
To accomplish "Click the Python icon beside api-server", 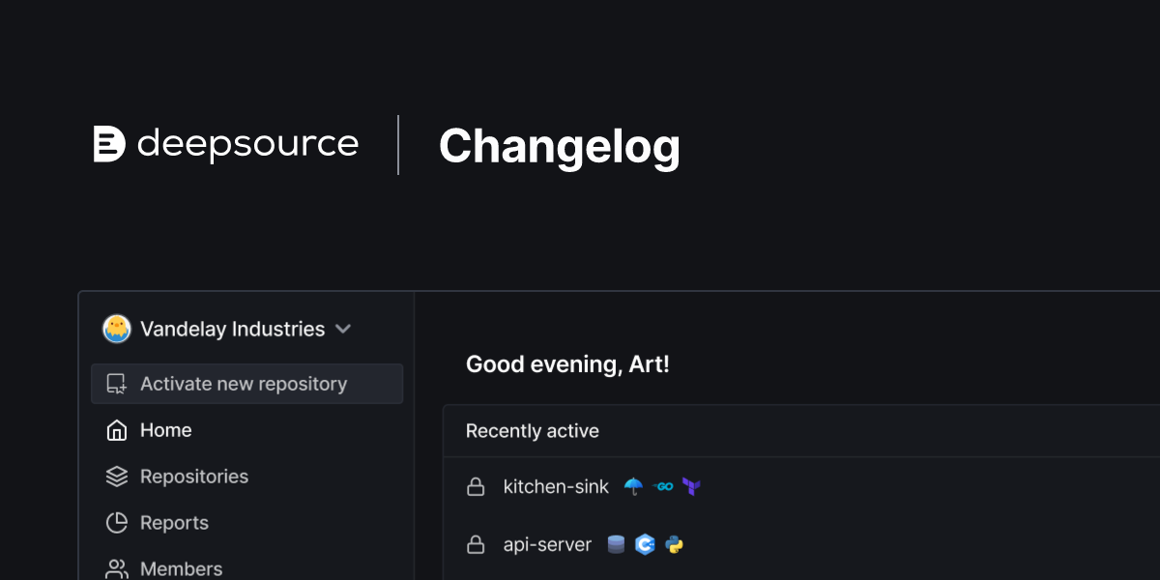I will point(674,544).
